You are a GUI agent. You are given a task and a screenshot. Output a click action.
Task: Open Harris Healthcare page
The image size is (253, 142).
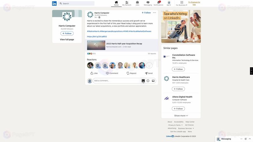click(181, 77)
